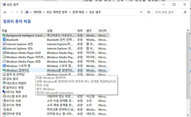
Task: Click the Bluetooth troubleshooter icon
Action: tap(4, 40)
